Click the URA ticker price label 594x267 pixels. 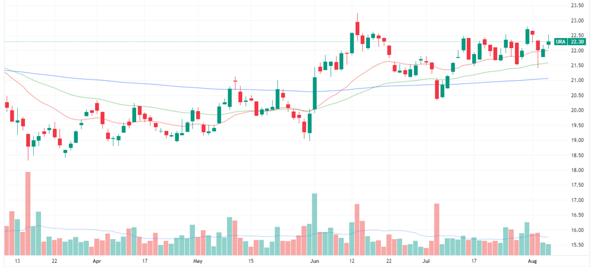[560, 42]
